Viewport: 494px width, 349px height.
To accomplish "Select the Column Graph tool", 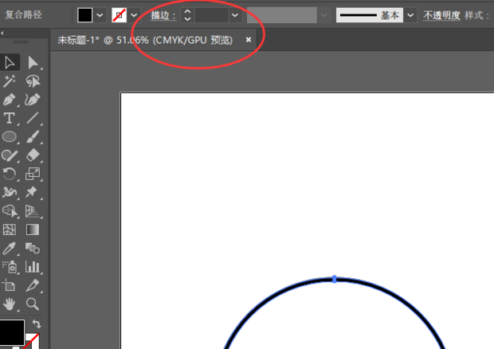I will (33, 267).
